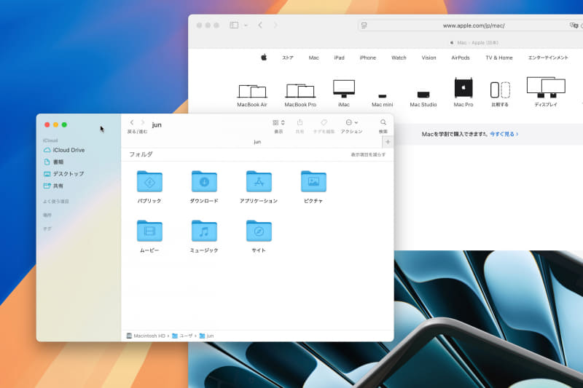Click the Safari translate icon in the address bar
583x388 pixels.
tap(574, 25)
